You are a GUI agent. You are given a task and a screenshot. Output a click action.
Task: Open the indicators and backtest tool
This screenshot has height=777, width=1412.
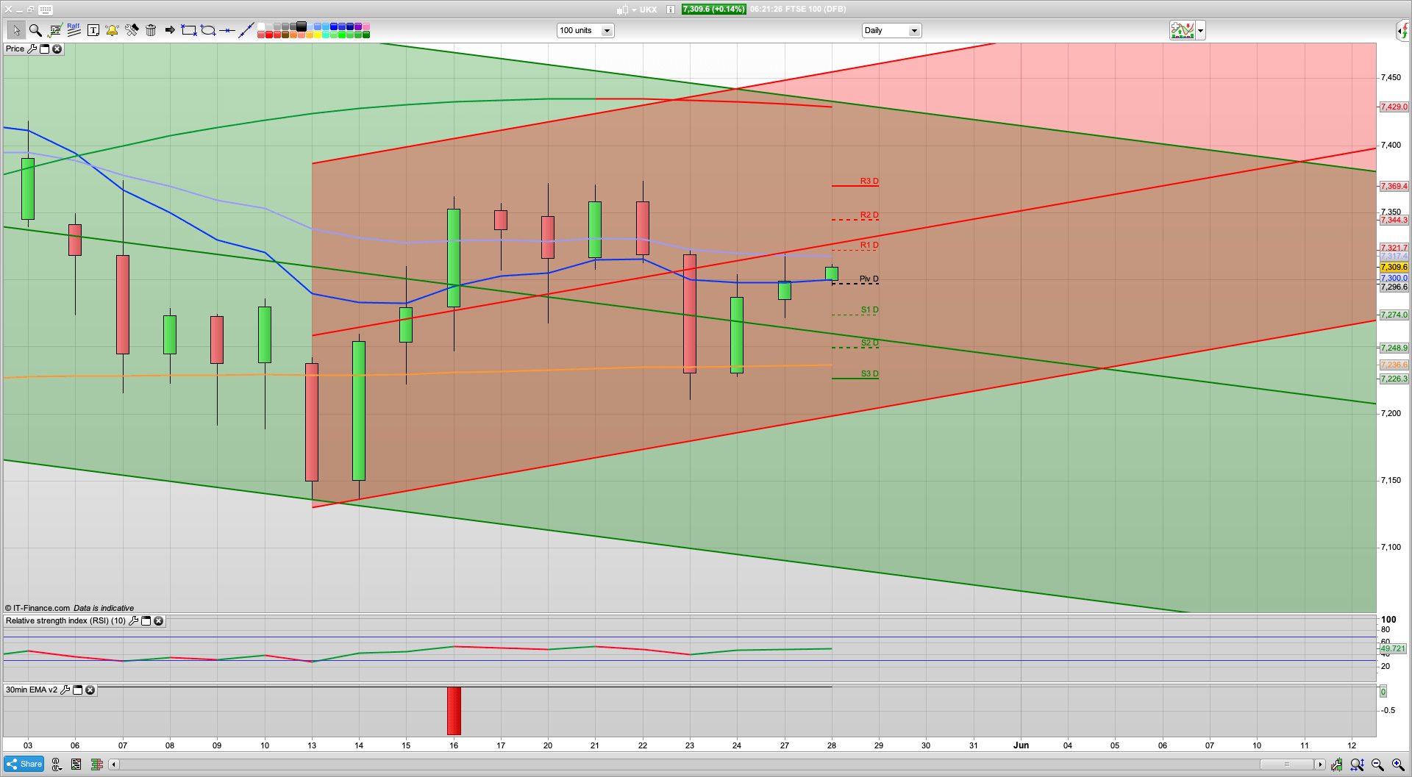[54, 30]
